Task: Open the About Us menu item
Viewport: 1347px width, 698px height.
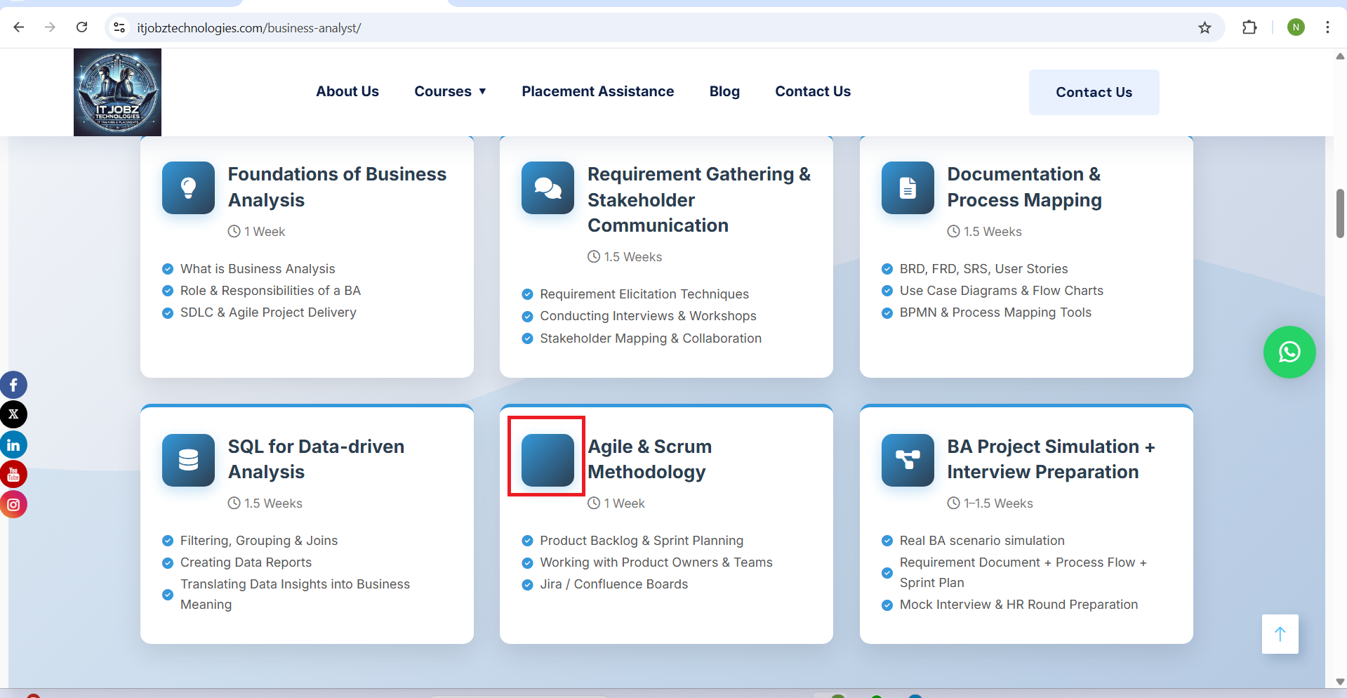Action: coord(347,91)
